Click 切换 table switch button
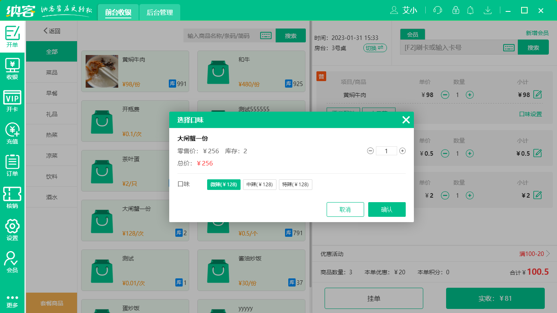Screen dimensions: 557x313 coord(375,48)
